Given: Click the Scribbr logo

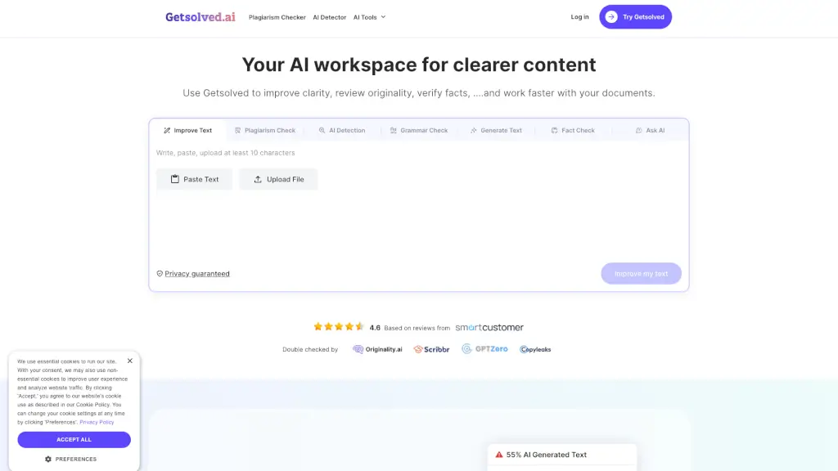Looking at the screenshot, I should coord(431,349).
